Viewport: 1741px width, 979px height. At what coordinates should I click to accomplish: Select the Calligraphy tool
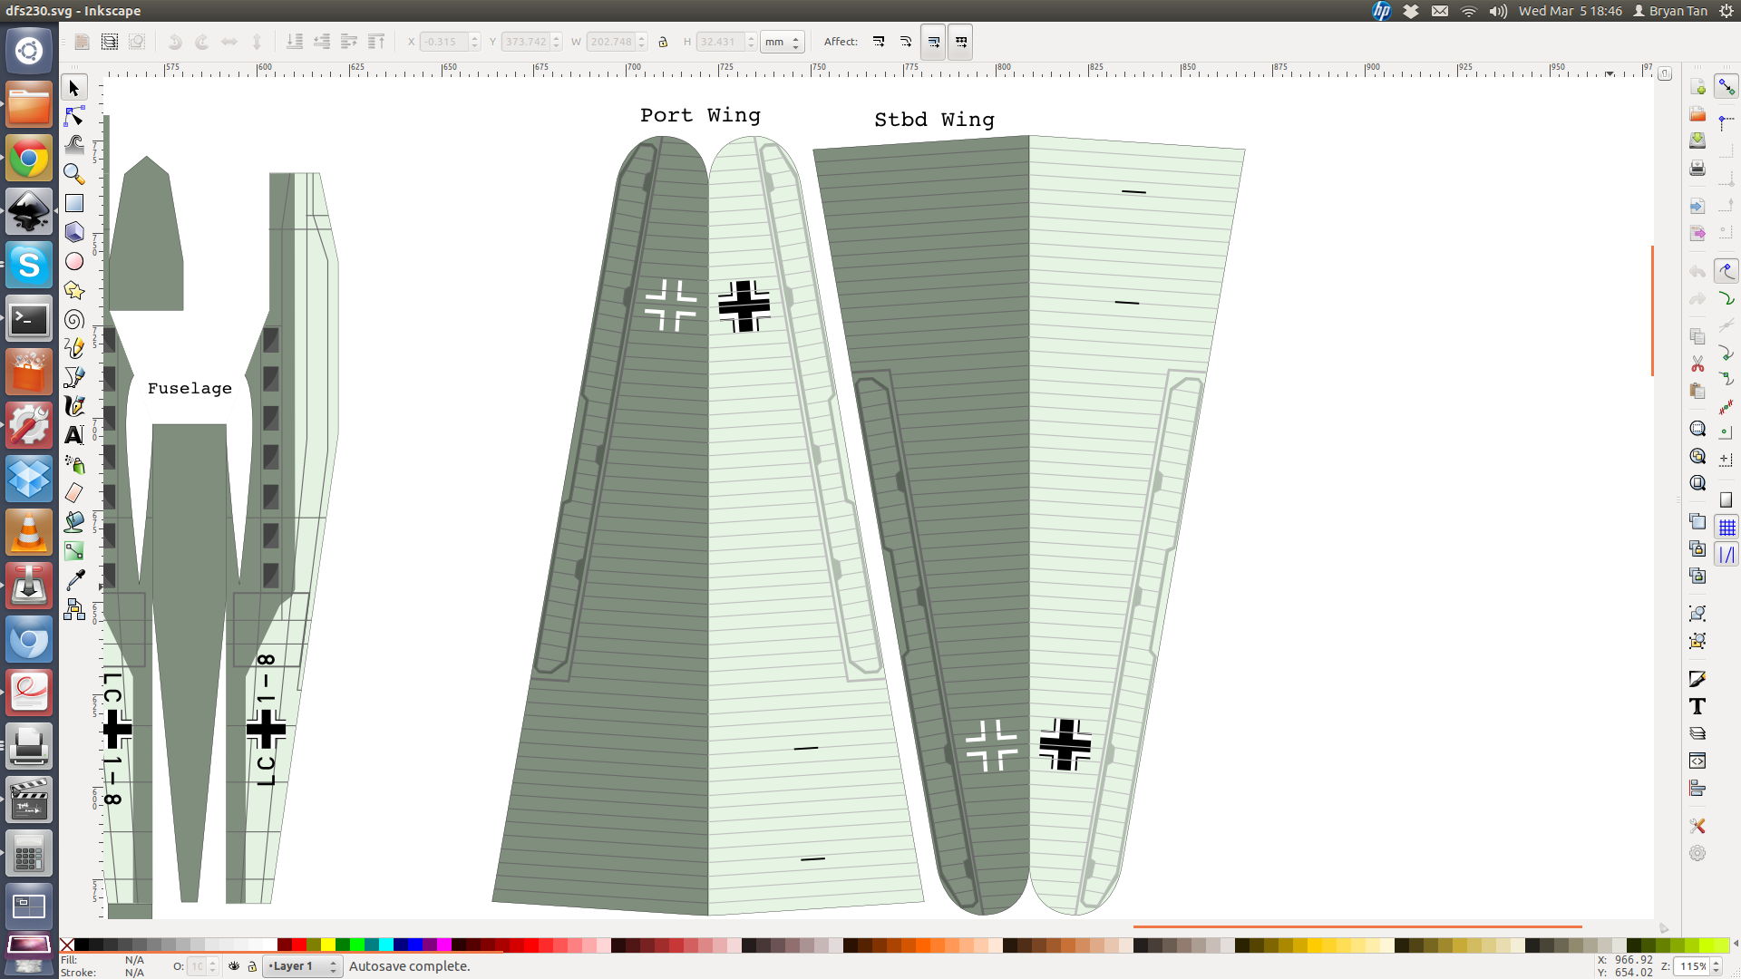pos(74,406)
